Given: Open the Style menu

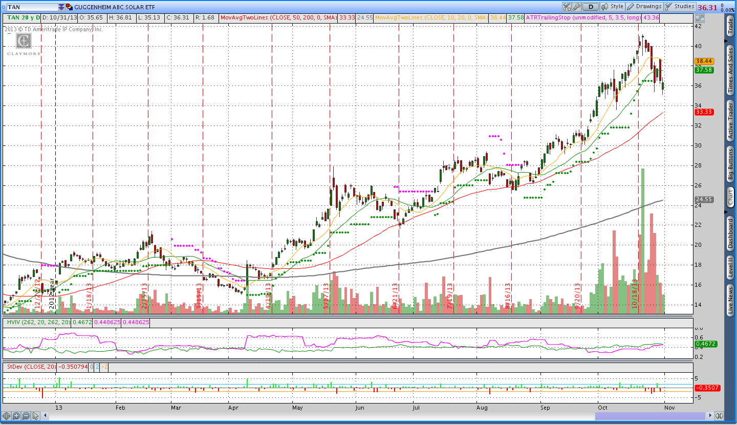Looking at the screenshot, I should [x=613, y=7].
